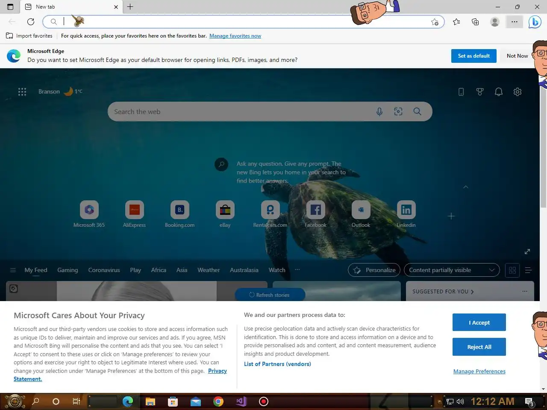This screenshot has height=410, width=547.
Task: Open taskbar volume control
Action: [460, 401]
